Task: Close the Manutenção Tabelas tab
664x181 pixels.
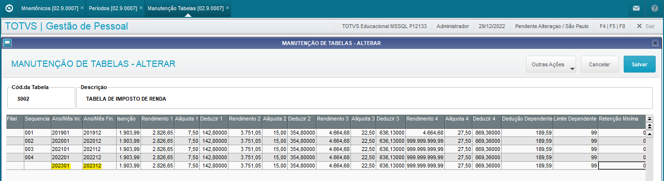Action: tap(227, 8)
